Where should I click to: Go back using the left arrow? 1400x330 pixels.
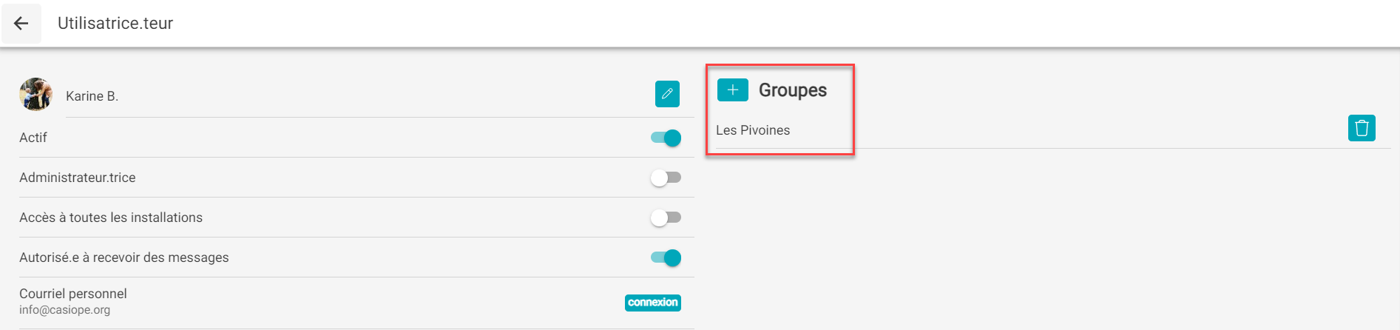click(x=21, y=24)
